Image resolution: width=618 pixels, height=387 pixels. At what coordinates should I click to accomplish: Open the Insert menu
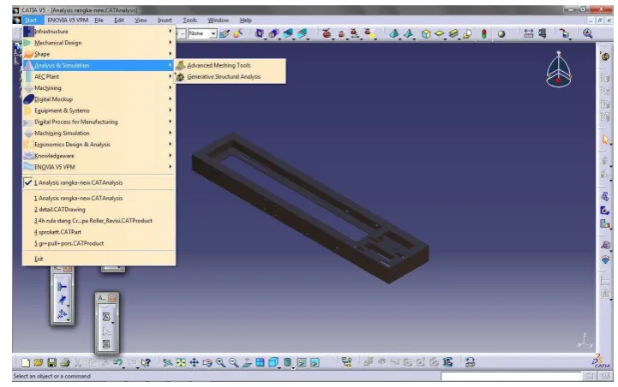coord(165,20)
